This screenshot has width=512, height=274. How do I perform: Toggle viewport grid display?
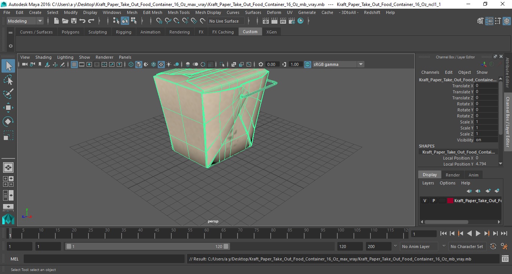(x=74, y=64)
